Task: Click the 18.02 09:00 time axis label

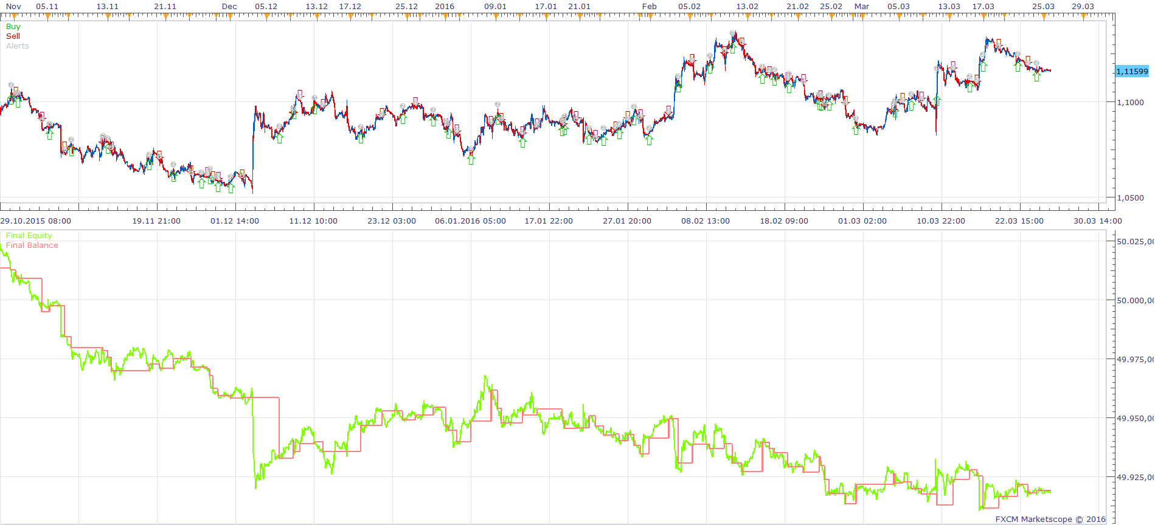Action: [x=784, y=221]
